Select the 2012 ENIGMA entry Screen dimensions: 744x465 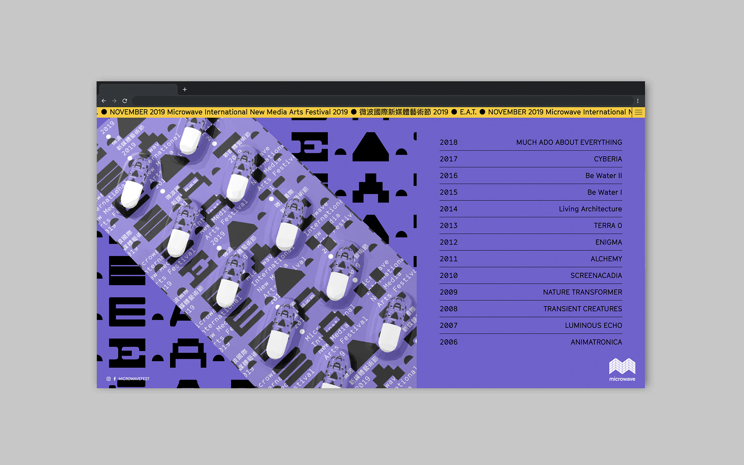point(608,243)
